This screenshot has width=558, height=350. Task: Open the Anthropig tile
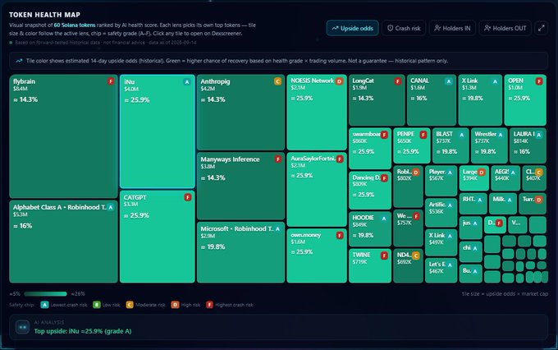(x=240, y=113)
